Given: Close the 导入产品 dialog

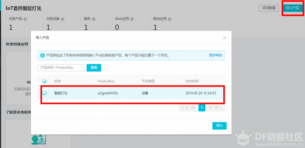Looking at the screenshot, I should [x=224, y=38].
